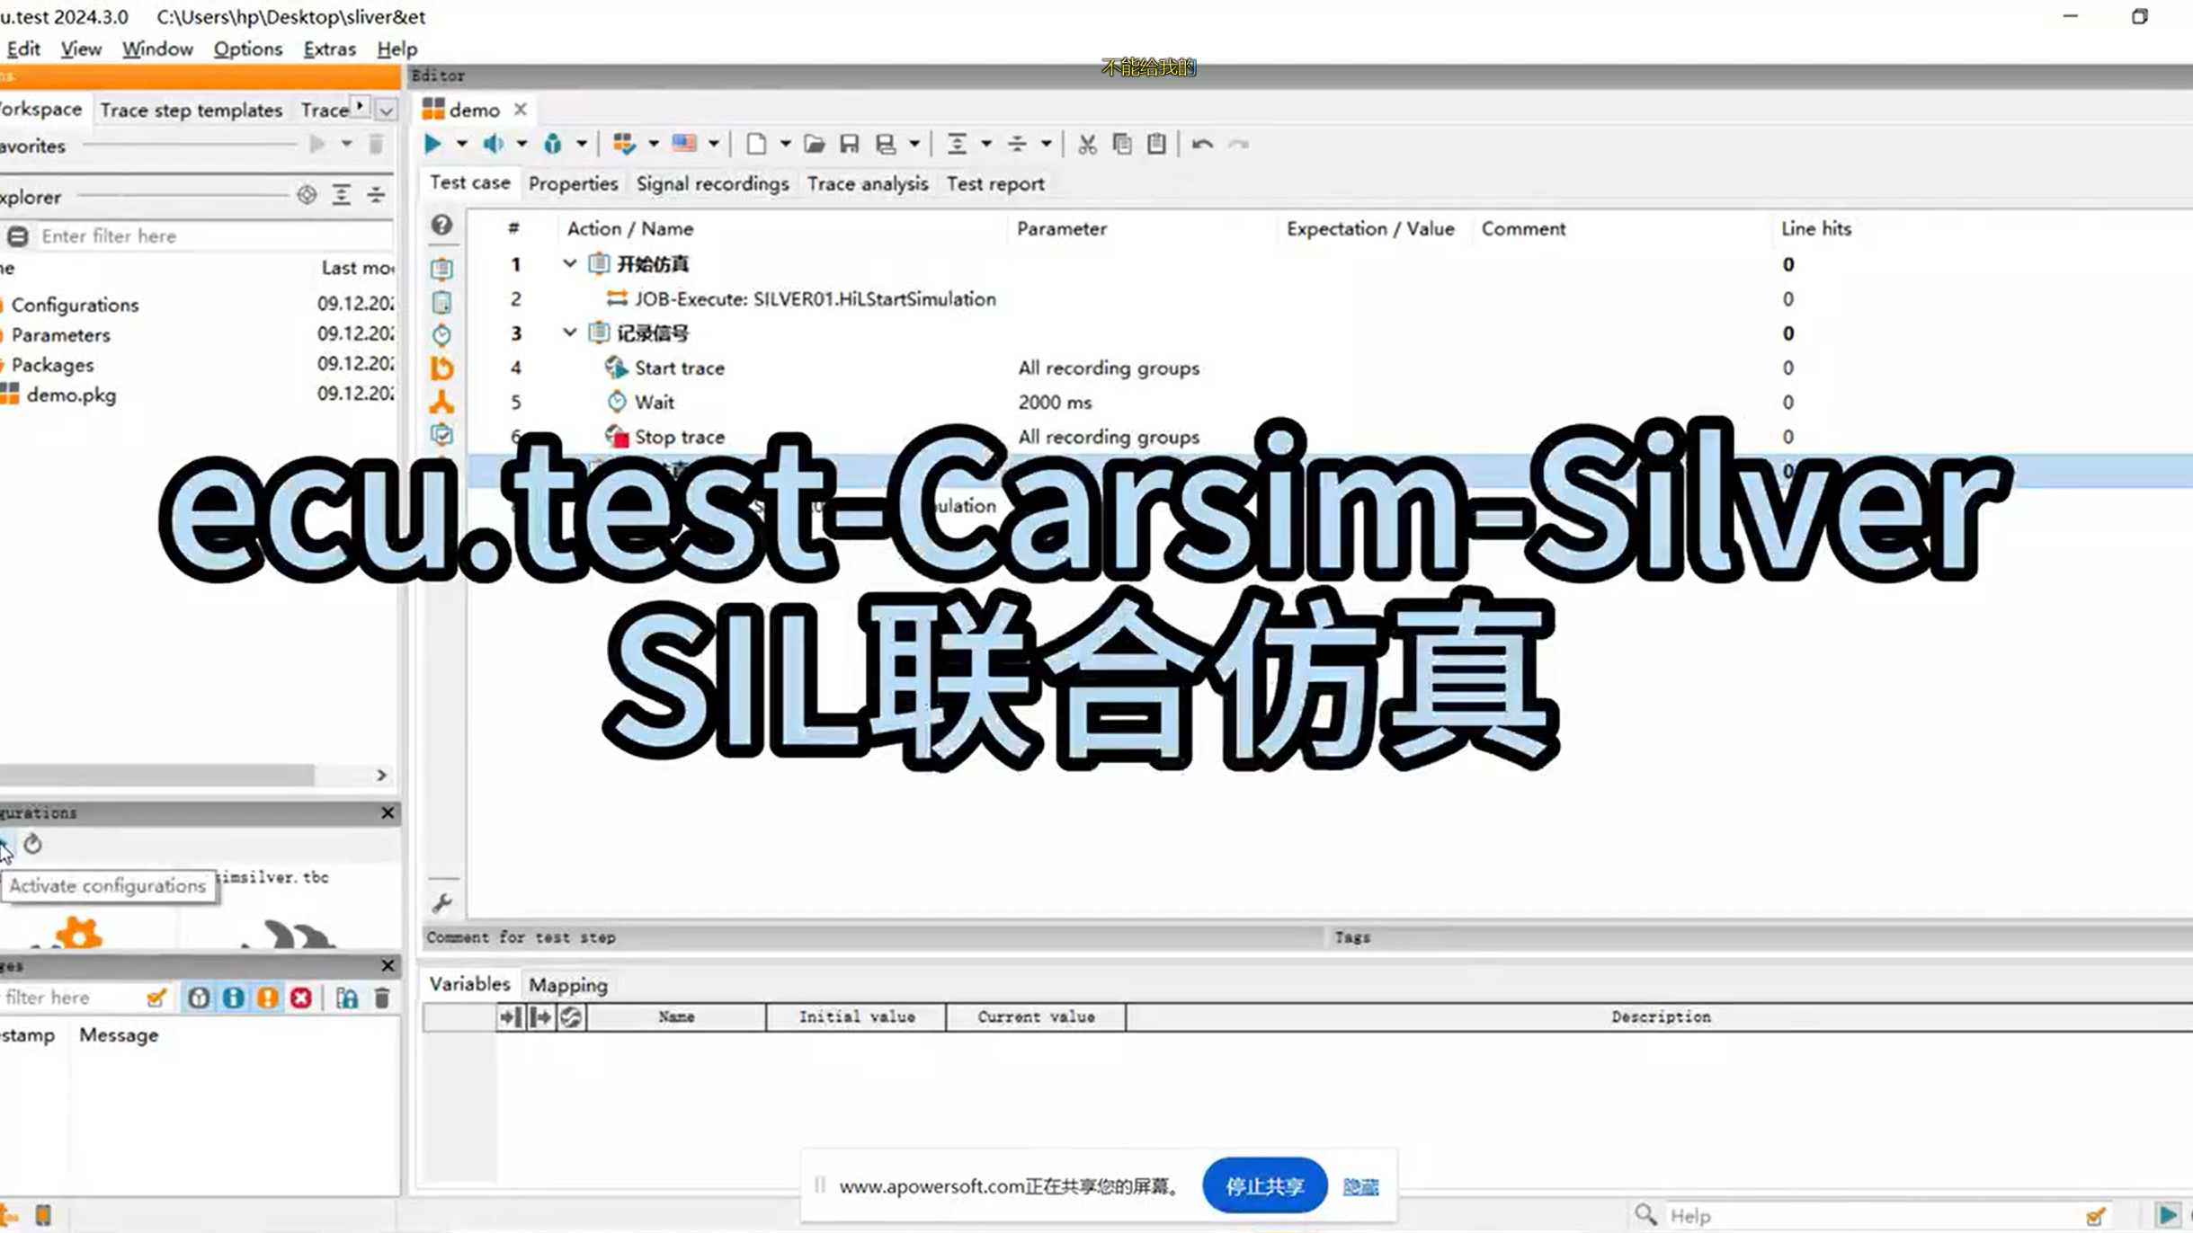Collapse the 开始仿真 block
The height and width of the screenshot is (1233, 2193).
click(x=569, y=263)
